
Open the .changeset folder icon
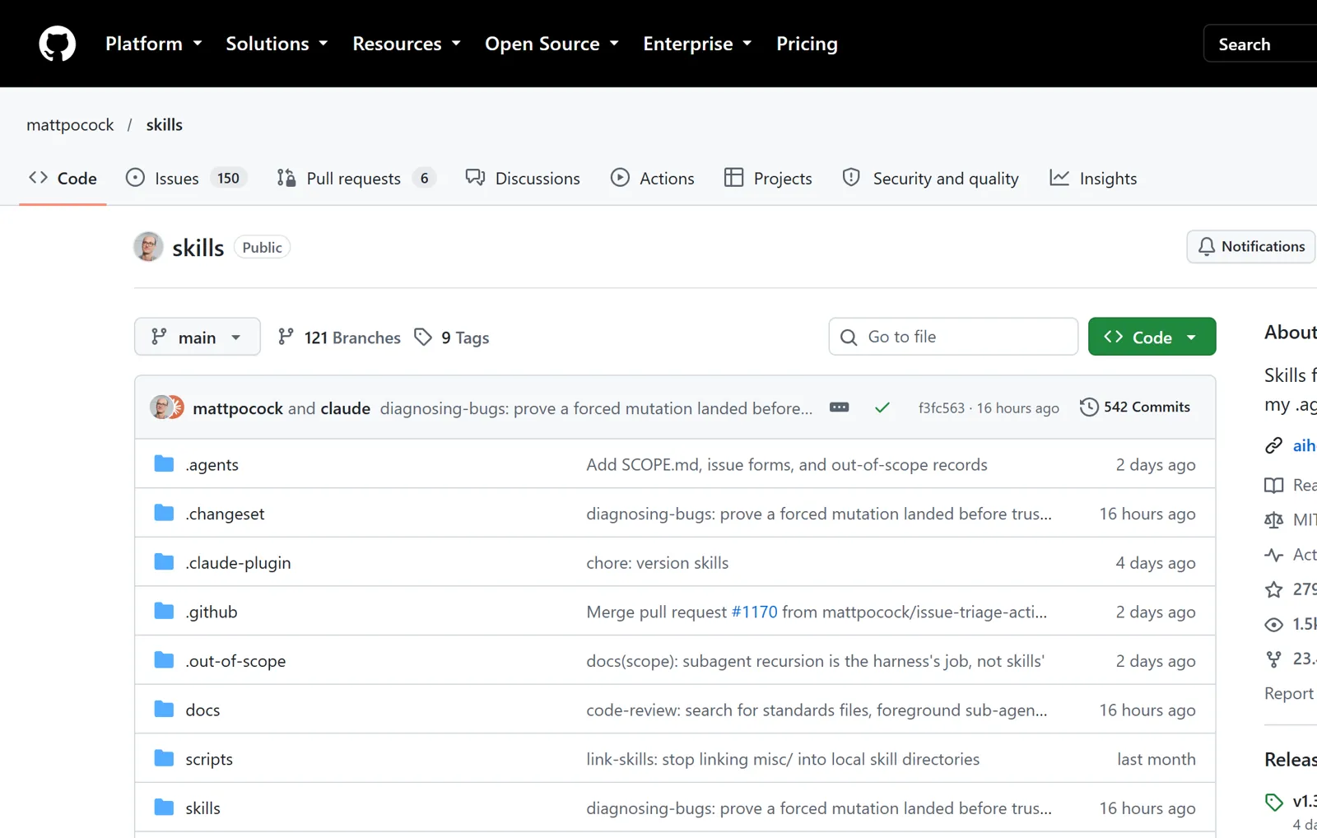coord(164,514)
